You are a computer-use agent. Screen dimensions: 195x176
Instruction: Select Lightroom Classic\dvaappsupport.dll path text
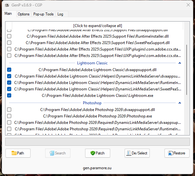[x=98, y=70]
